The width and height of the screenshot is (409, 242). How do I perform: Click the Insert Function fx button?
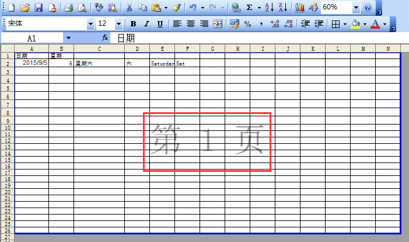[105, 38]
